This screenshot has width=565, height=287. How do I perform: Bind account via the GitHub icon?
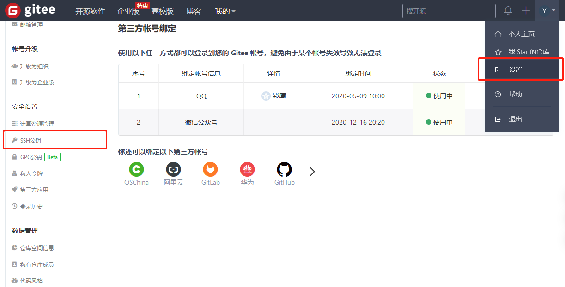tap(284, 169)
